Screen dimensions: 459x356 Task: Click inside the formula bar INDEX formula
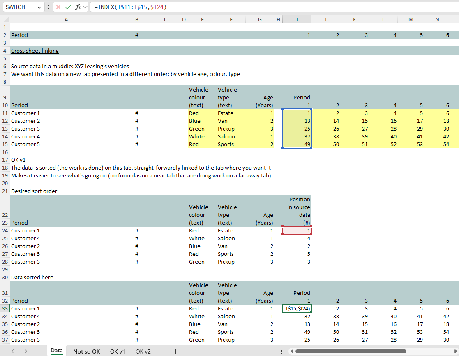pos(129,7)
